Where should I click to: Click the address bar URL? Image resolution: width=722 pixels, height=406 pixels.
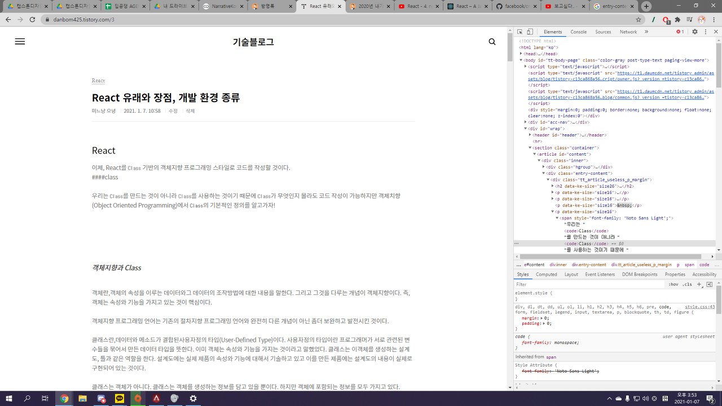[x=83, y=19]
